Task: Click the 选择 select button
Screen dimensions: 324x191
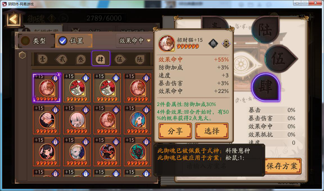Action: click(212, 131)
